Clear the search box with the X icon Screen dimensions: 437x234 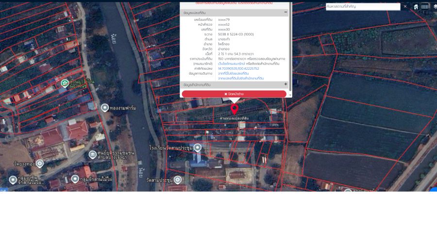pyautogui.click(x=405, y=6)
